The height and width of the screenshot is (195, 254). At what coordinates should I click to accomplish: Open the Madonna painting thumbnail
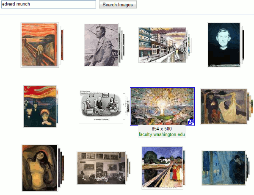pos(40,168)
